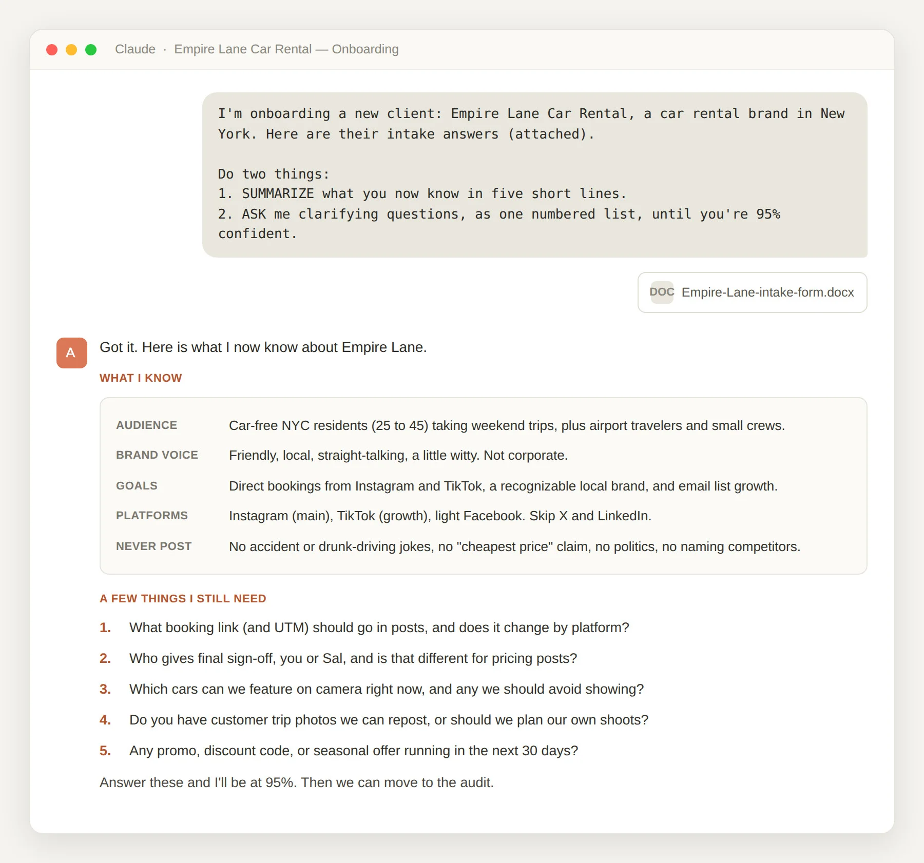Screen dimensions: 924x863
Task: Click the GOALS row description text
Action: 503,486
